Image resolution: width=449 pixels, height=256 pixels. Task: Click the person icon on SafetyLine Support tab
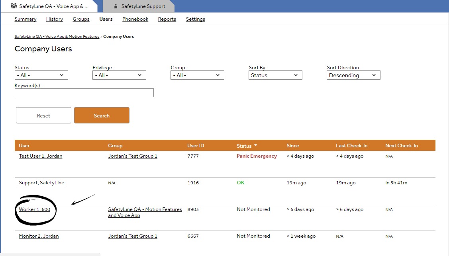(x=116, y=6)
